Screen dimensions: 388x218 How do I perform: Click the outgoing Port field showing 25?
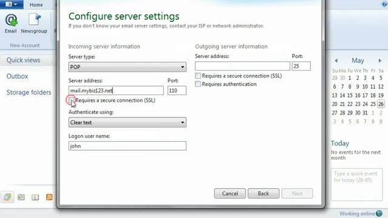click(301, 66)
